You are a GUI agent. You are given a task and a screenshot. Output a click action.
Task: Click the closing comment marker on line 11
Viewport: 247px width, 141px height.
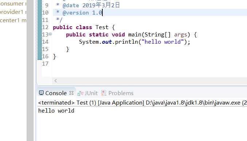coord(59,20)
